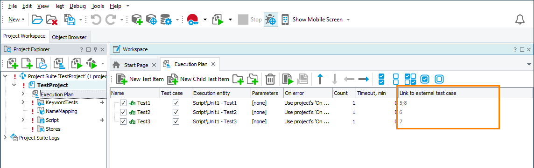Screen dimensions: 534x168
Task: Indent test item with right arrow icon
Action: point(364,79)
